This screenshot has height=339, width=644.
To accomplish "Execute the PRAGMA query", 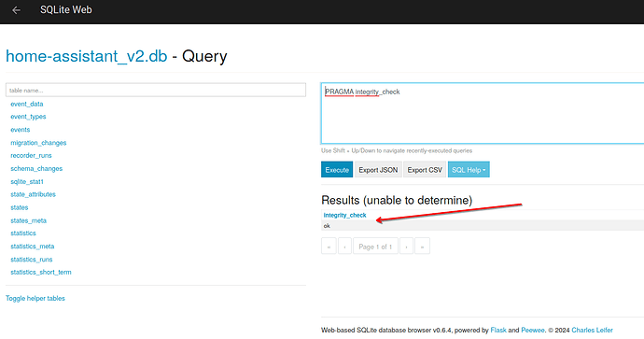I will point(337,170).
